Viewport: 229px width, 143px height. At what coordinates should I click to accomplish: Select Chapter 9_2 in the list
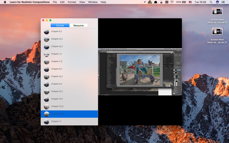pyautogui.click(x=69, y=92)
